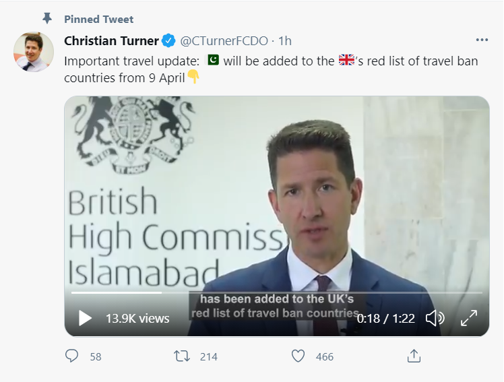Screen dimensions: 504x382
Task: Open the tweet's three-dot more menu
Action: (x=481, y=40)
